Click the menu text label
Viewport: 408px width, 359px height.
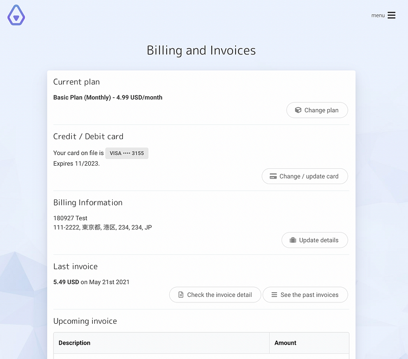pyautogui.click(x=378, y=15)
